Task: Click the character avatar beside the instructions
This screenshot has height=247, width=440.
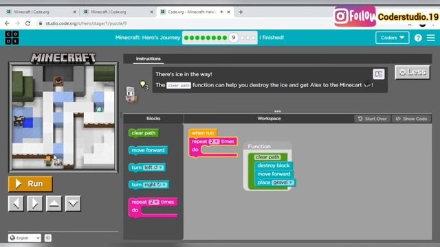Action: [131, 95]
